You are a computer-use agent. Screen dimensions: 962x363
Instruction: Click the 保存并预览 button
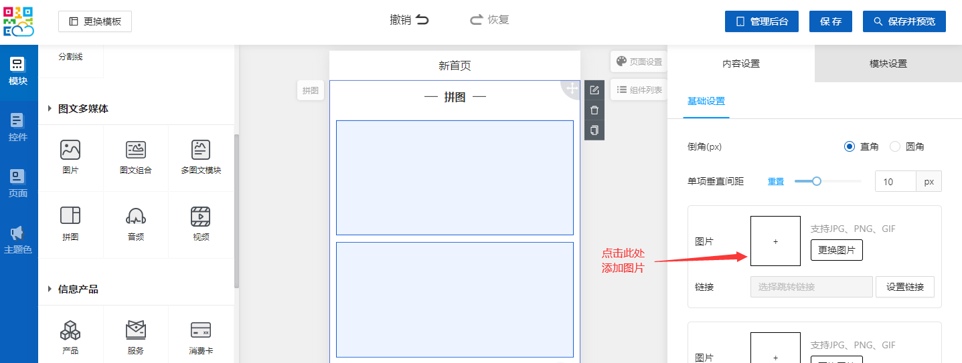[904, 21]
